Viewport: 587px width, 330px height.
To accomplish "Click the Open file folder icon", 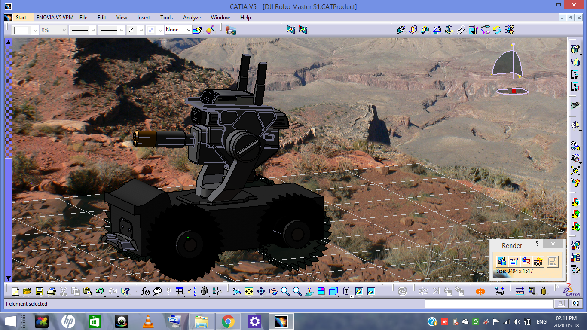I will click(27, 291).
